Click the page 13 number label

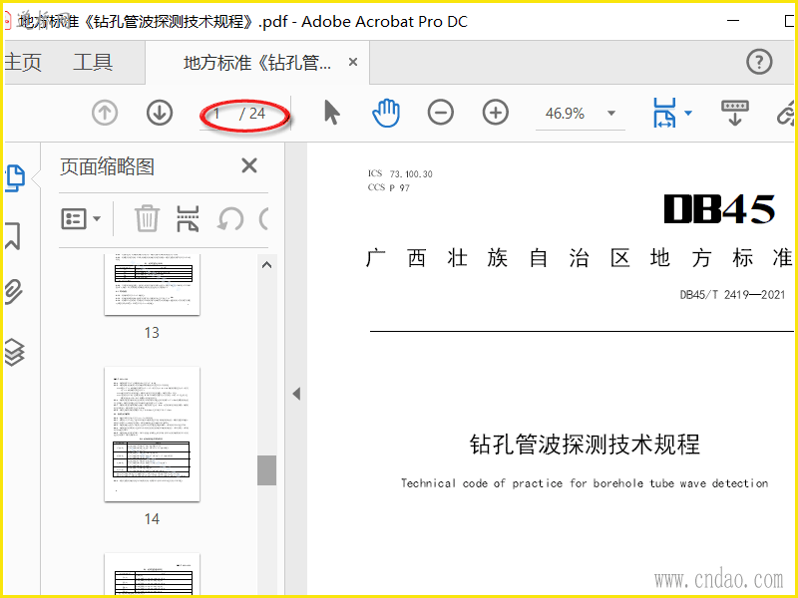click(152, 333)
